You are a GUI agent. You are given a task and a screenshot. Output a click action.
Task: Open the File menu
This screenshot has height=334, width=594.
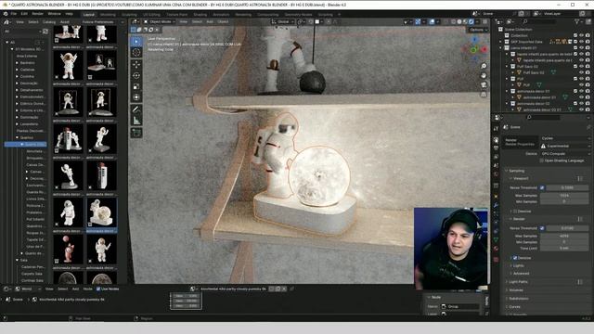[x=14, y=14]
